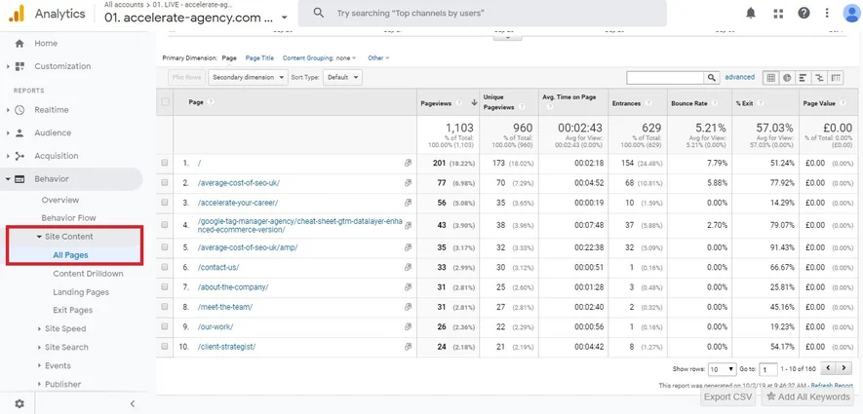Go to next page of results arrow
Image resolution: width=863 pixels, height=414 pixels.
pyautogui.click(x=843, y=368)
